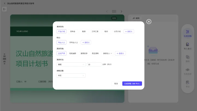
Task: Click the 编辑 button in notes panel
Action: pyautogui.click(x=136, y=18)
